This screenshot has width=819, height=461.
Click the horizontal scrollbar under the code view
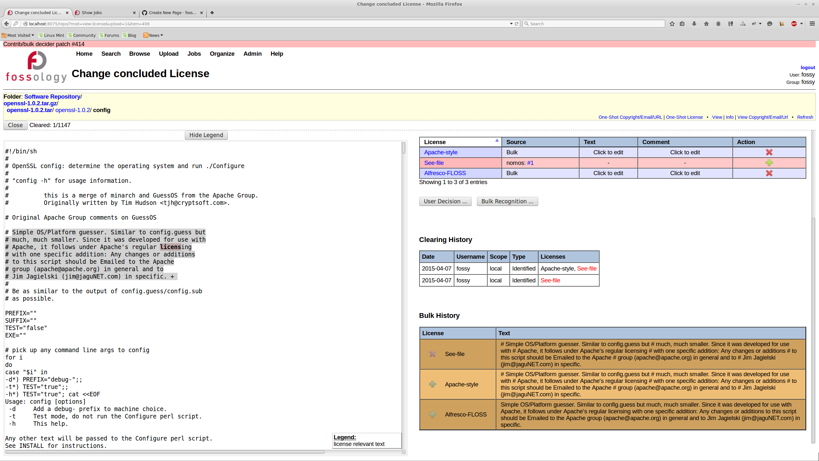pos(165,452)
